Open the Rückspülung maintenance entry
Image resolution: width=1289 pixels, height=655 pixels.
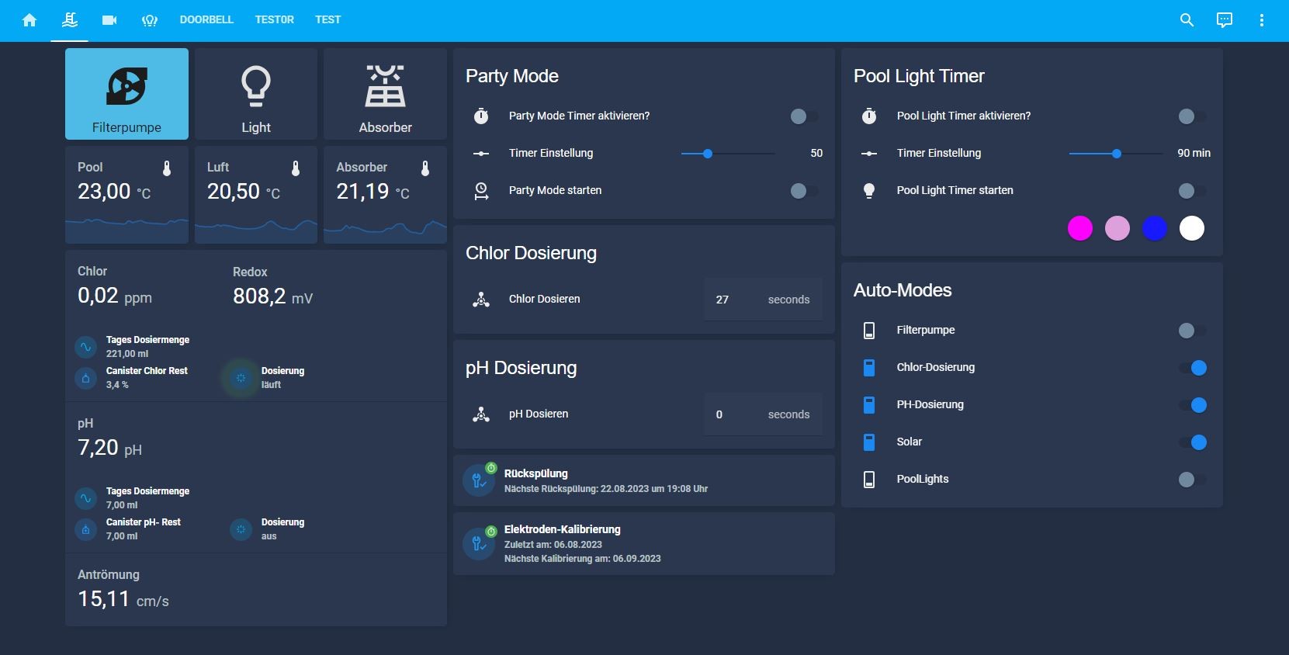[644, 480]
